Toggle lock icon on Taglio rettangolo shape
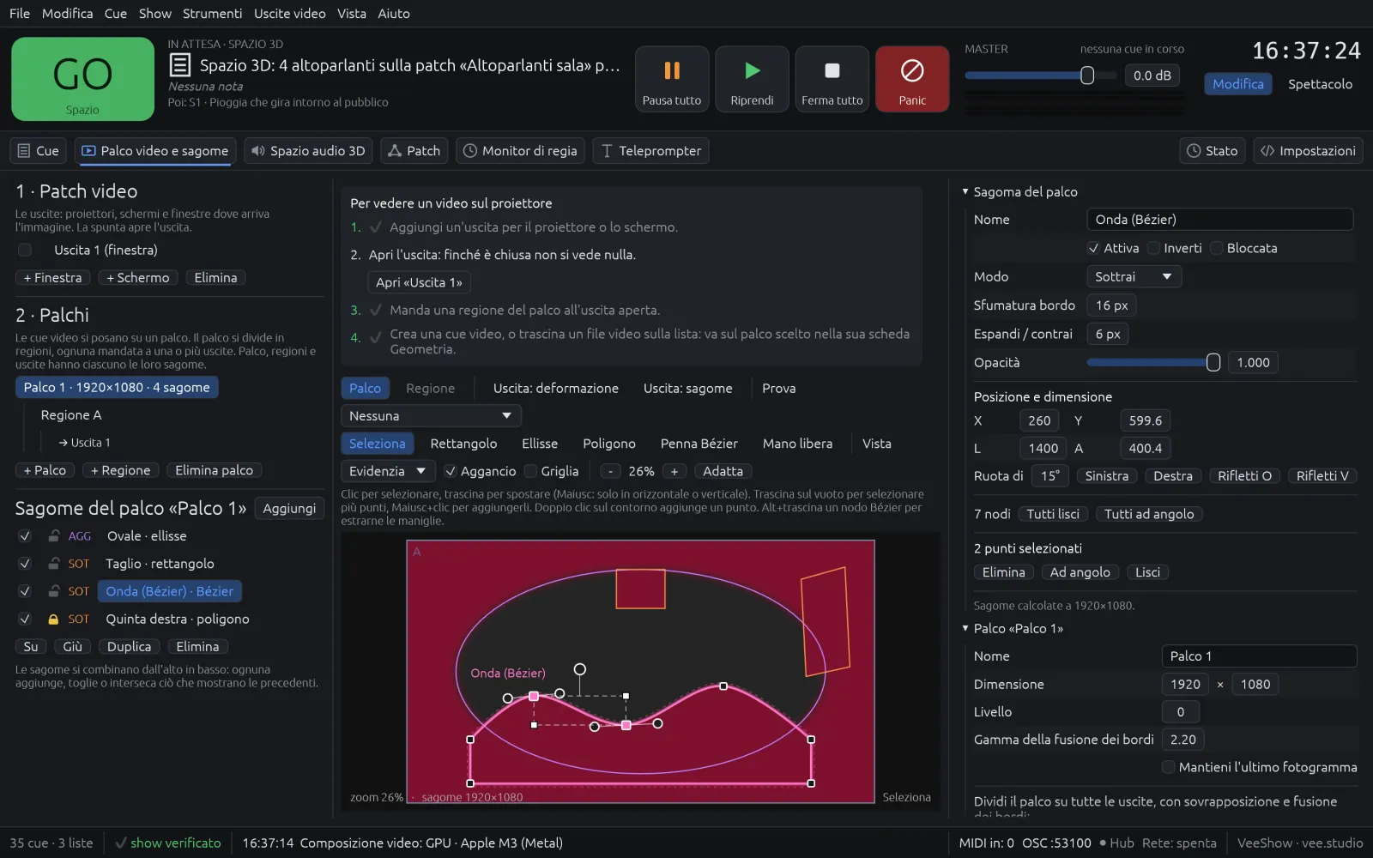 [x=53, y=564]
